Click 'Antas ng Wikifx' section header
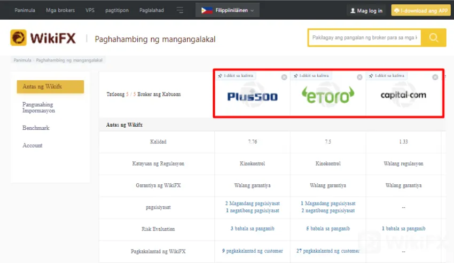The image size is (454, 263). (124, 125)
